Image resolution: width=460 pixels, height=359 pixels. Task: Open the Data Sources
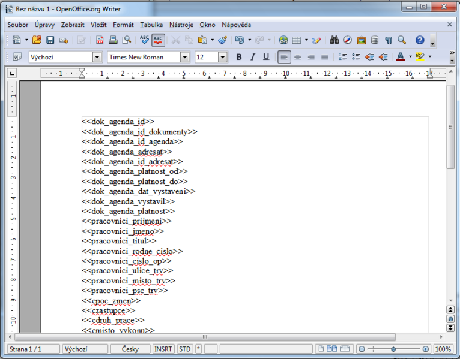(375, 40)
